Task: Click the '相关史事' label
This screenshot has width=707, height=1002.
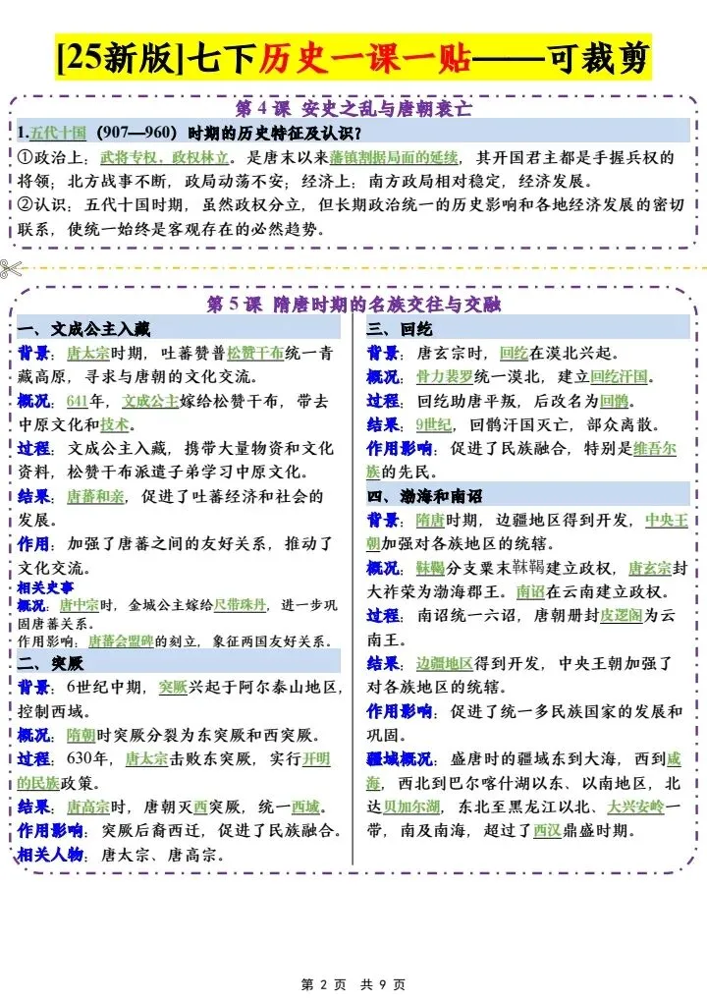Action: click(x=45, y=587)
